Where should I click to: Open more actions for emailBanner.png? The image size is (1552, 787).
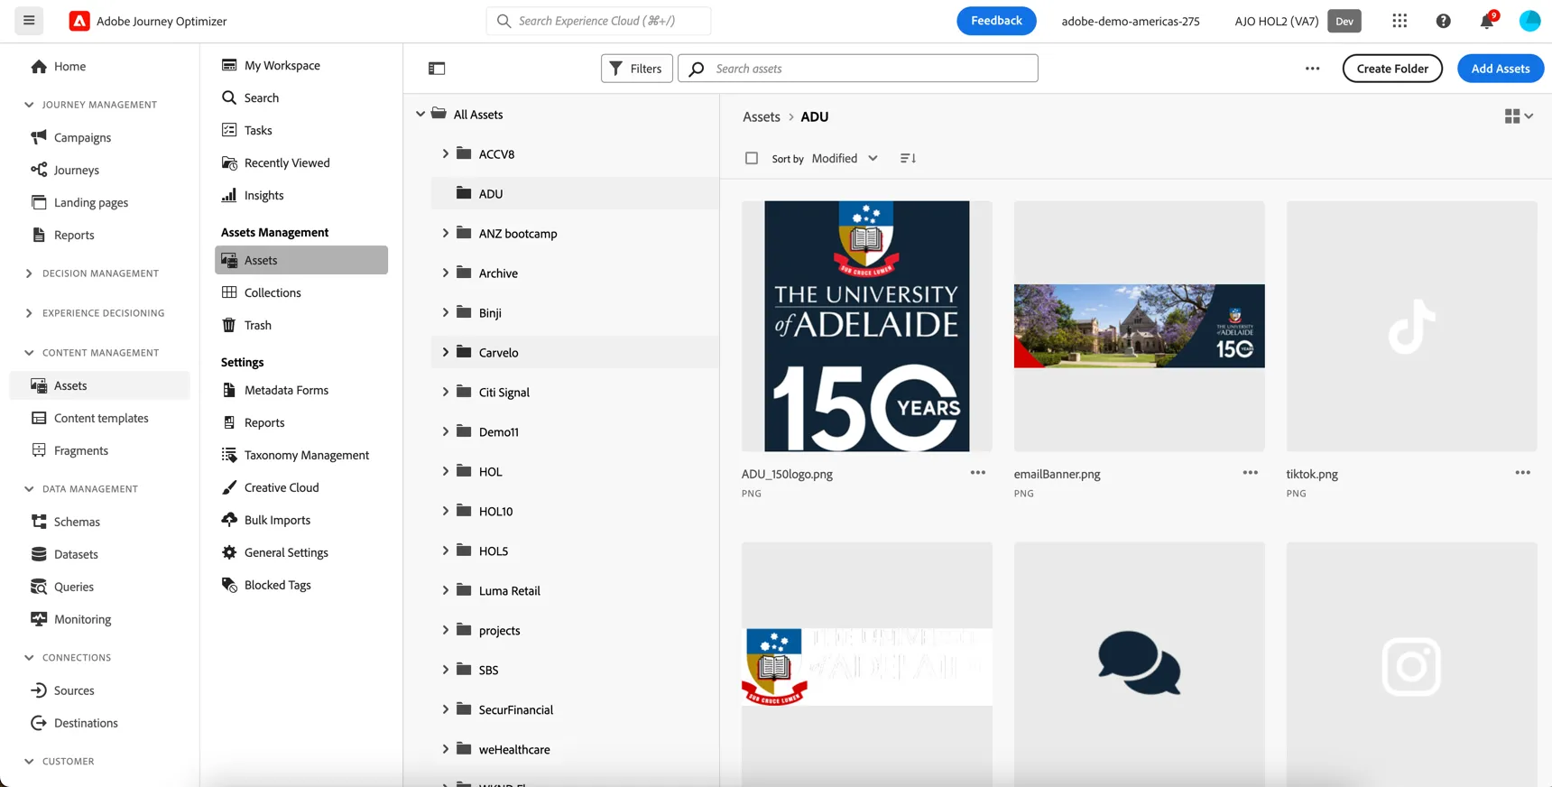coord(1251,473)
